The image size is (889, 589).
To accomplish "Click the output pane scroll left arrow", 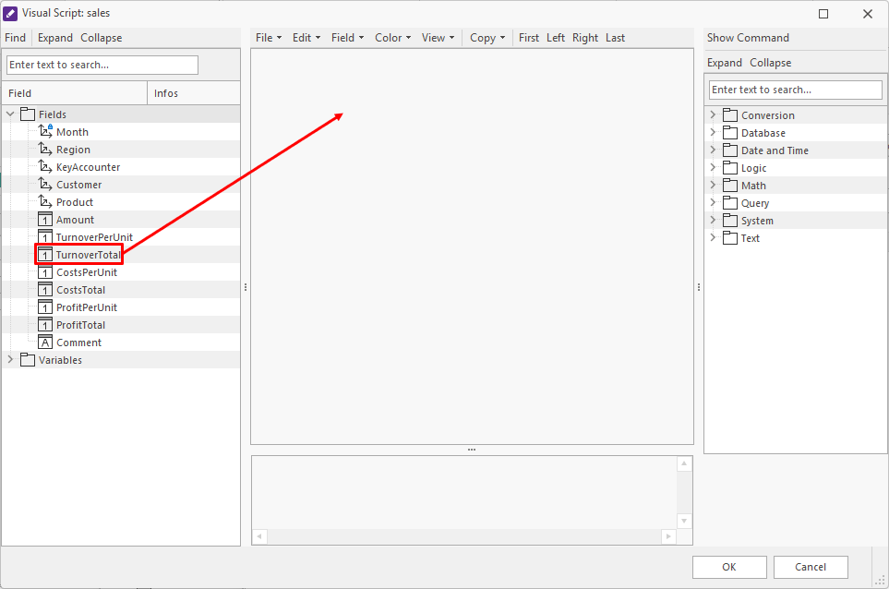I will 259,536.
